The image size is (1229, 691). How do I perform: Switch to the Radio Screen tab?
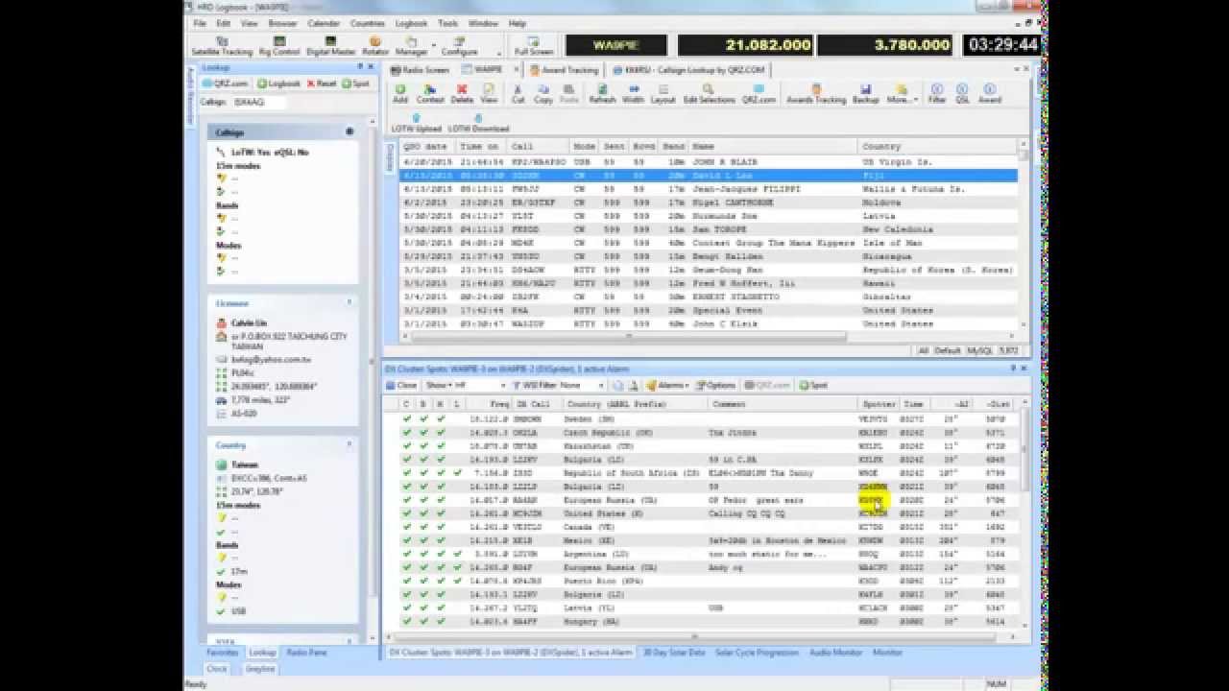pos(422,70)
